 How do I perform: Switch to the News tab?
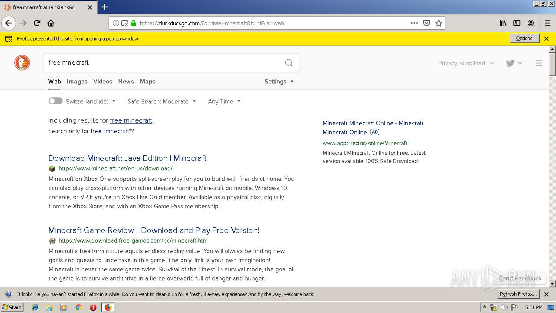click(x=126, y=81)
